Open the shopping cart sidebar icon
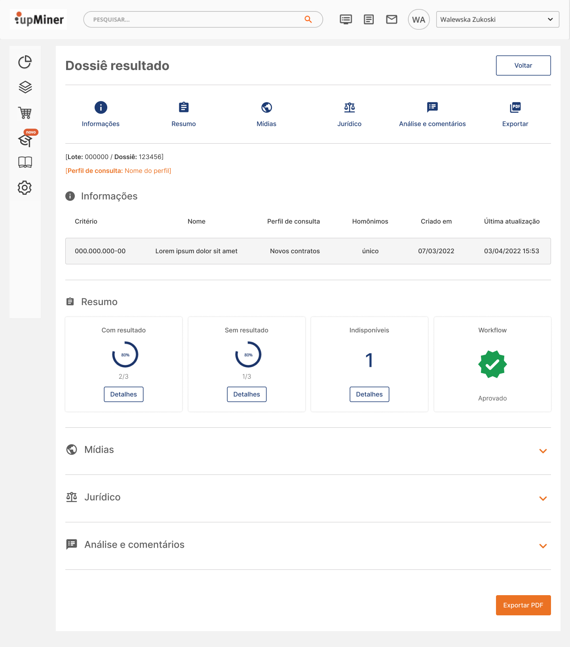 pos(25,113)
